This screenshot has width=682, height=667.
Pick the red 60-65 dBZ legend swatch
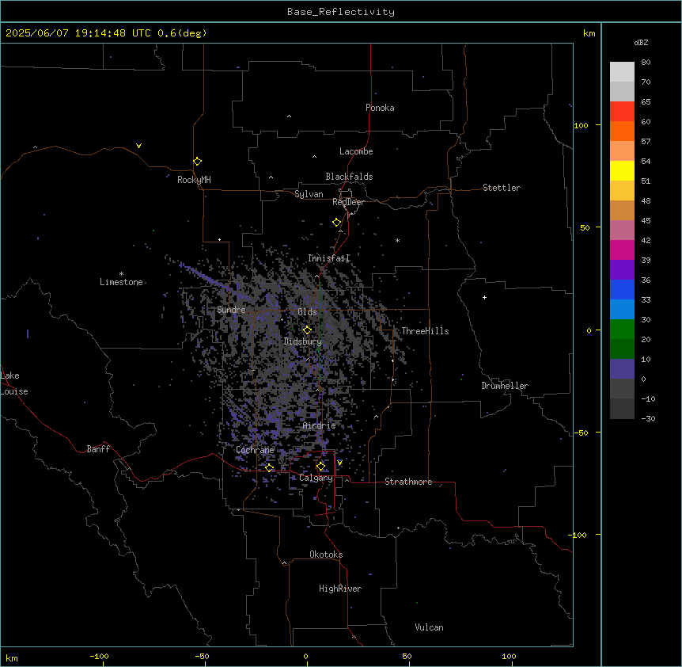pyautogui.click(x=622, y=112)
